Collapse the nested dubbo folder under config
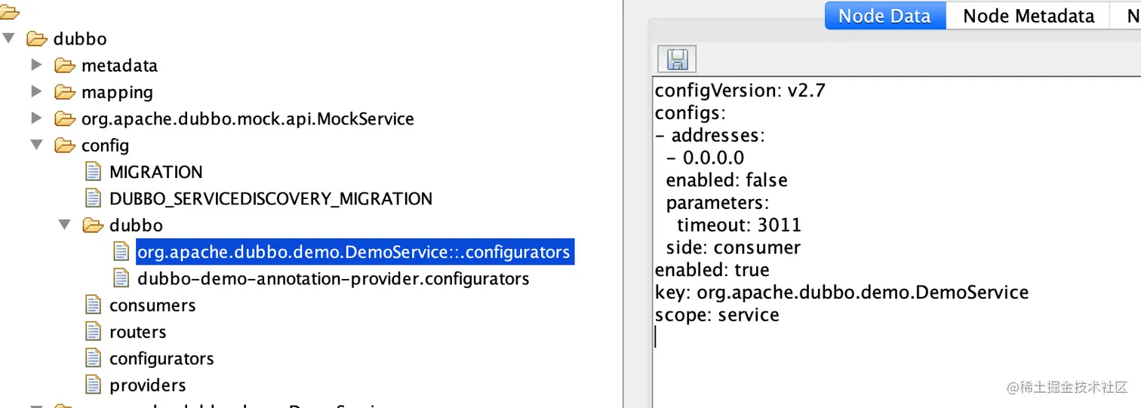This screenshot has height=408, width=1141. 64,225
